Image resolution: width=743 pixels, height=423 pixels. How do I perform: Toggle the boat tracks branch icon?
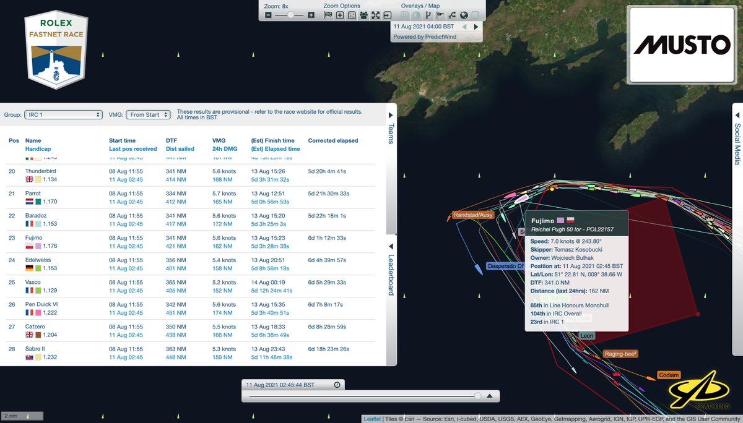point(428,15)
